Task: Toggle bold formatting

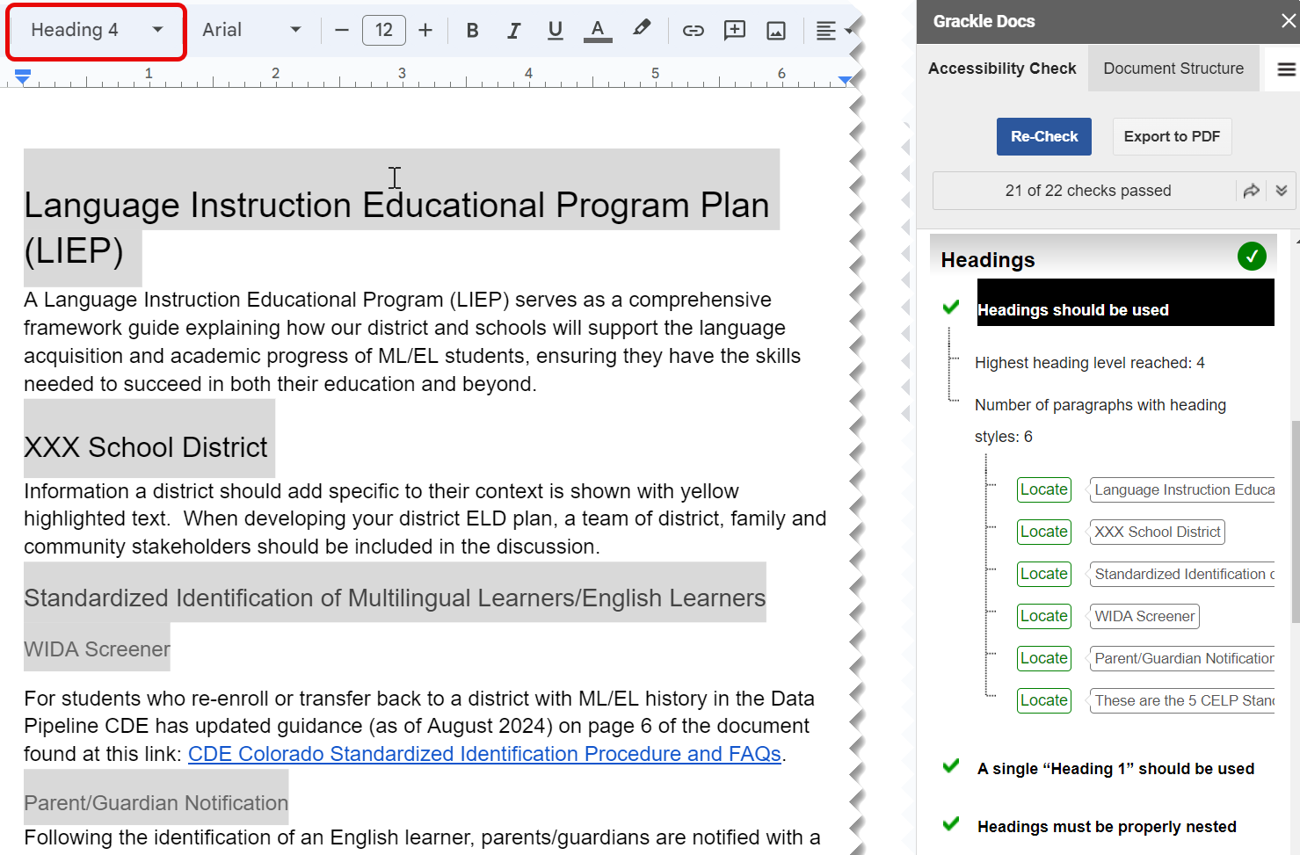Action: [473, 30]
